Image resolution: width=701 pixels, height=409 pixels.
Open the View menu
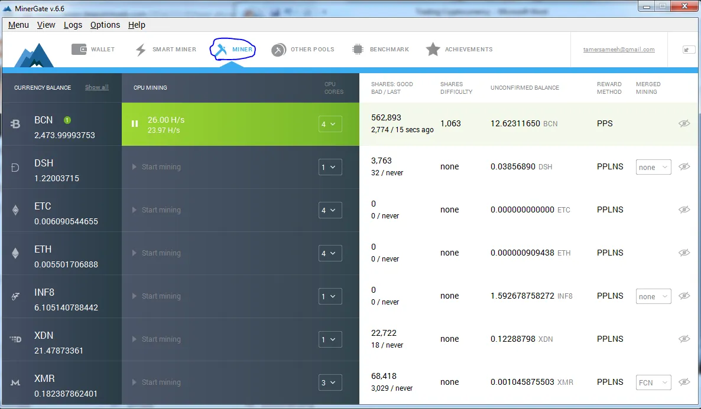pyautogui.click(x=46, y=25)
